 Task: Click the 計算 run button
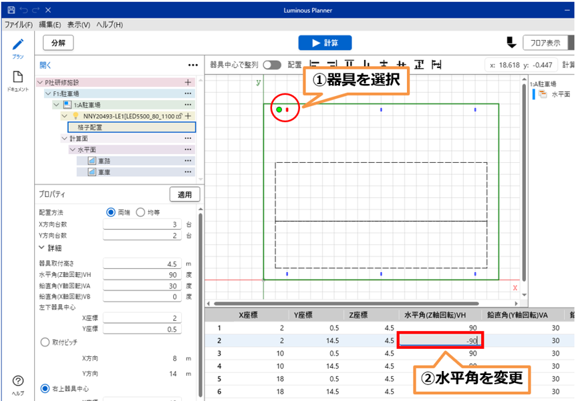click(325, 43)
